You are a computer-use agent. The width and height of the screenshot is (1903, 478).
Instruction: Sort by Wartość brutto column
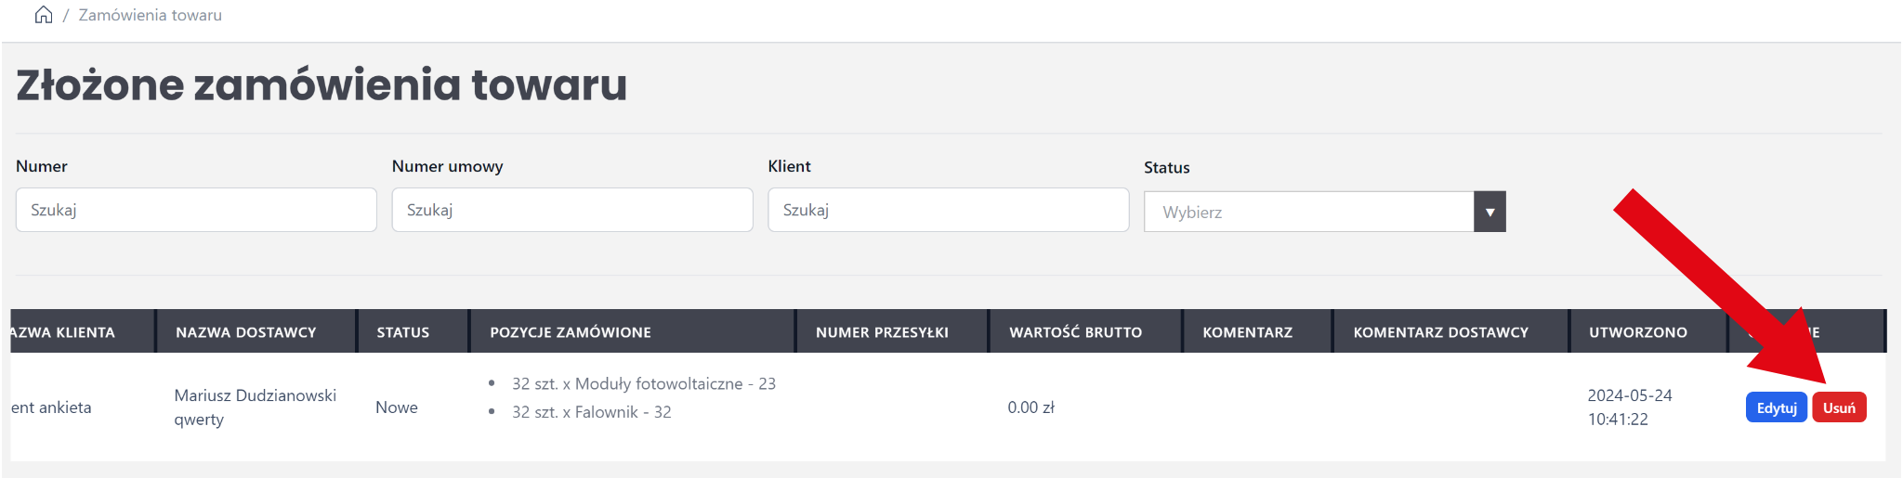[1076, 332]
